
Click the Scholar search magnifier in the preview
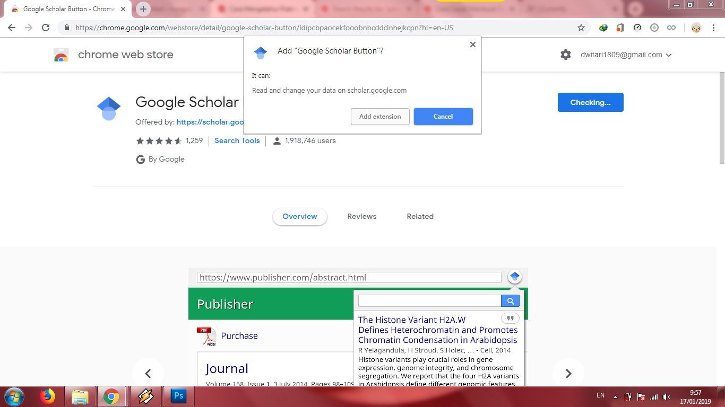(x=510, y=300)
